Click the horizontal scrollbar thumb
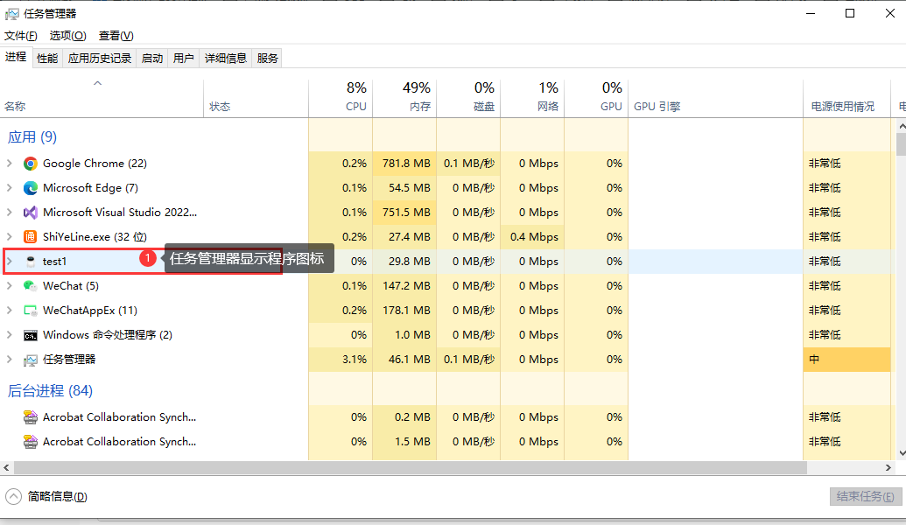Image resolution: width=906 pixels, height=525 pixels. (x=411, y=468)
